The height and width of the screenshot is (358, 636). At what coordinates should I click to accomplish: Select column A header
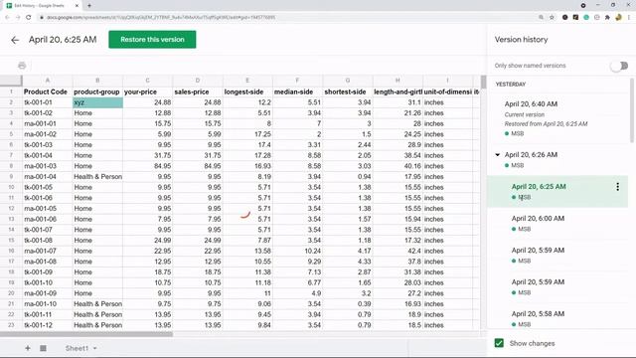(47, 81)
